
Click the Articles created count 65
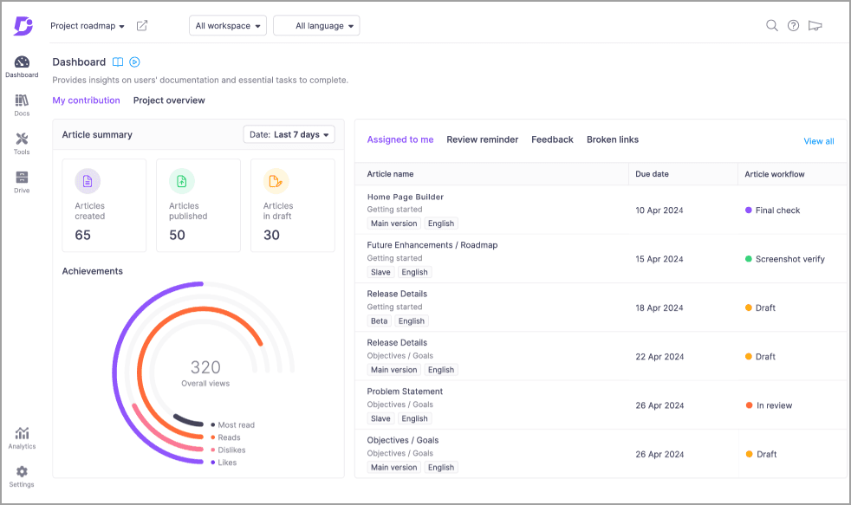tap(83, 236)
